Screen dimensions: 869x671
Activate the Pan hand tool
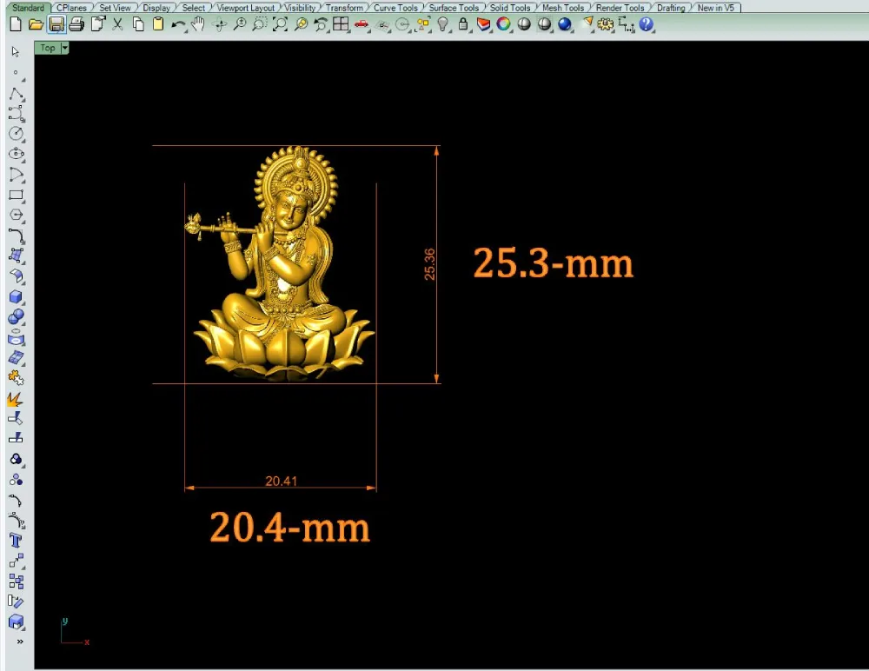tap(198, 24)
